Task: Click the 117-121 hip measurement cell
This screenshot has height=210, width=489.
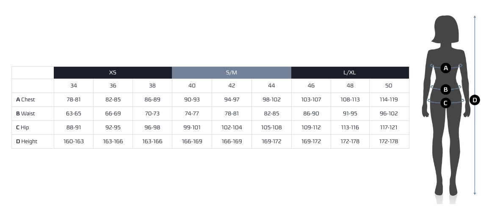Action: [x=389, y=128]
